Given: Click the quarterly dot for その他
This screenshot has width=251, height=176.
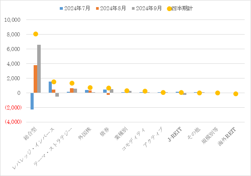Looking at the screenshot, I should (x=199, y=93).
